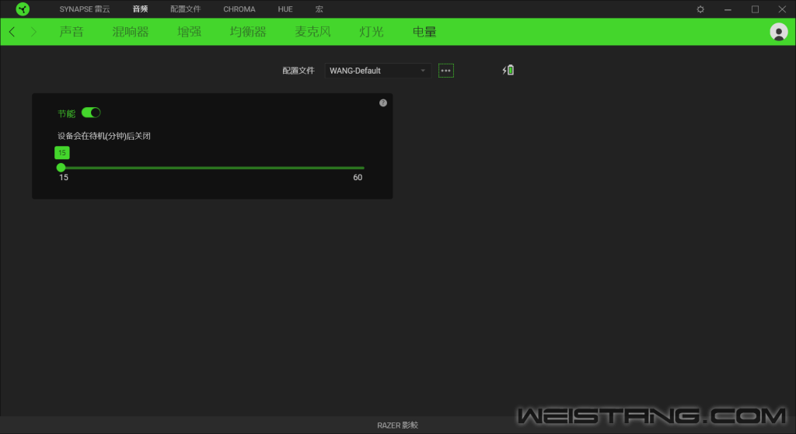Screen dimensions: 796x434
Task: Minimize the Synapse window
Action: [728, 9]
